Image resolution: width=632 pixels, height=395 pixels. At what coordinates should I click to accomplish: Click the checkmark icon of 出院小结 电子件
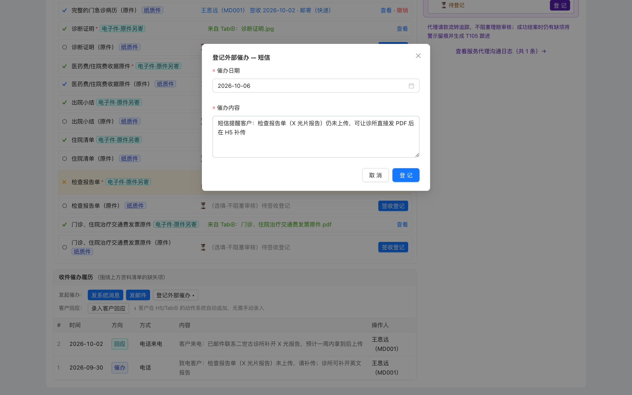pos(64,102)
